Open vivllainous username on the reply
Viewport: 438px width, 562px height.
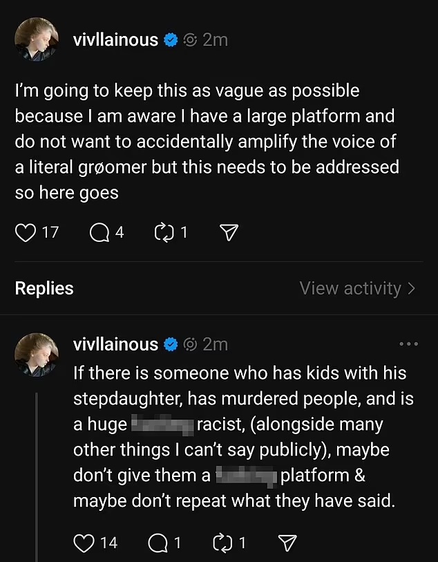coord(115,344)
